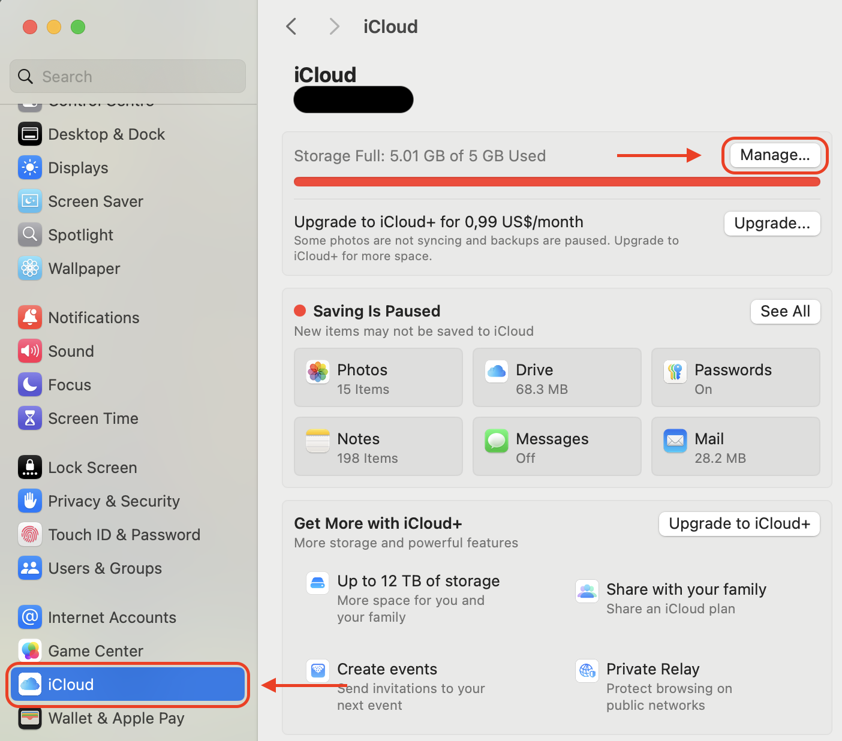Click Upgrade to iCloud+ button
This screenshot has width=842, height=741.
[739, 523]
